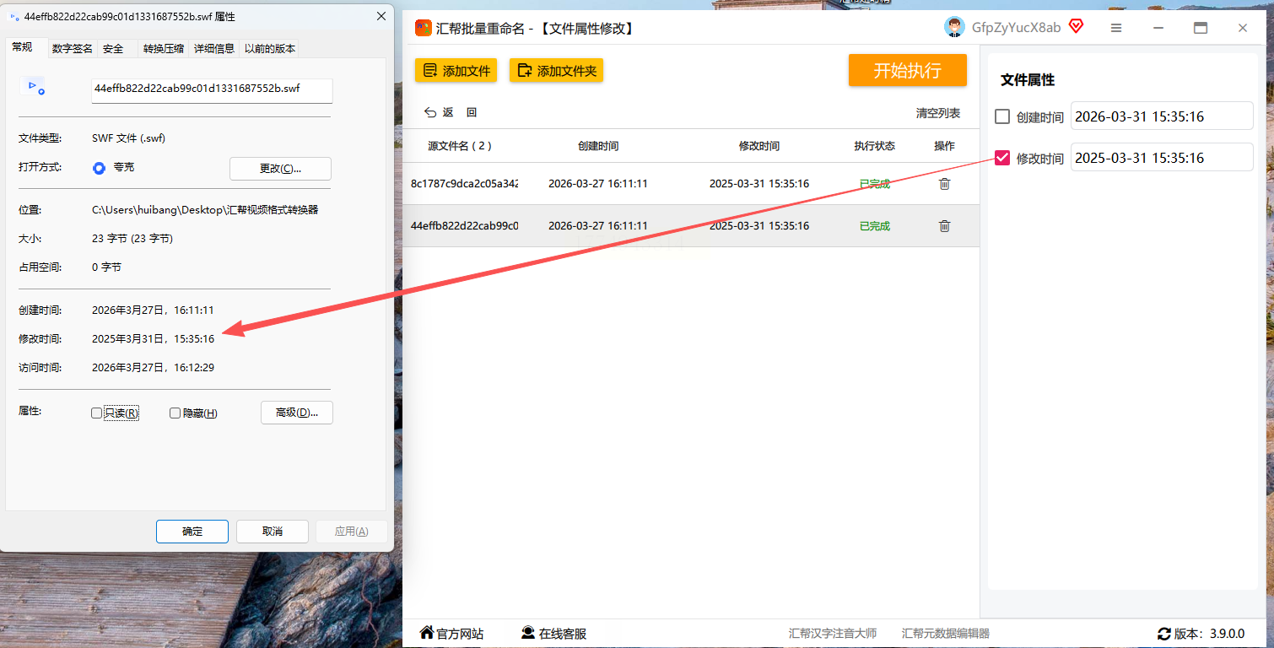Viewport: 1274px width, 648px height.
Task: Click the 2026-03-31 15:35:16 creation time field
Action: 1162,116
